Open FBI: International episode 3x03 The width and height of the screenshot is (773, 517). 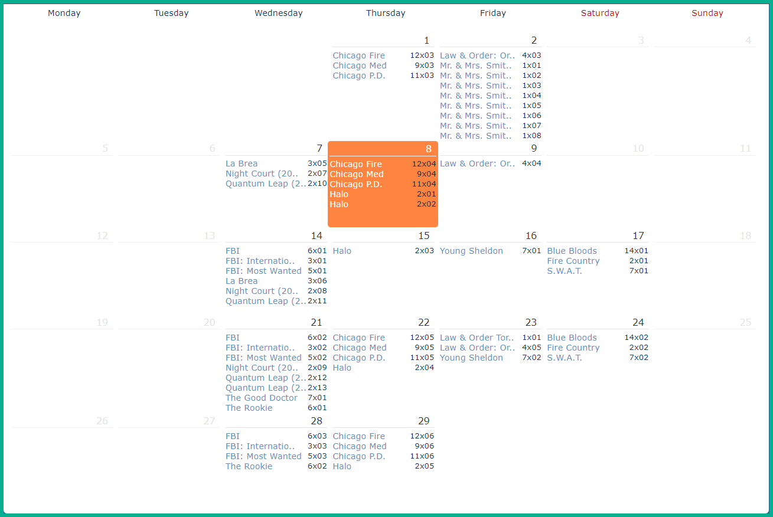coord(260,446)
